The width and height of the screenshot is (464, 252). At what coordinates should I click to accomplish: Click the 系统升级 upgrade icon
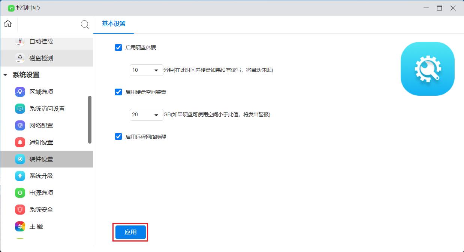pos(20,176)
